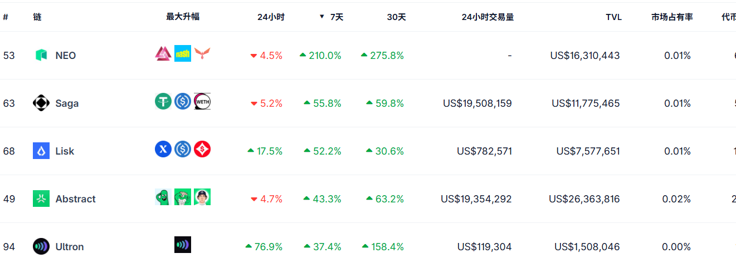Click the Ultron chain logo beside its name
Image resolution: width=736 pixels, height=268 pixels.
(41, 246)
